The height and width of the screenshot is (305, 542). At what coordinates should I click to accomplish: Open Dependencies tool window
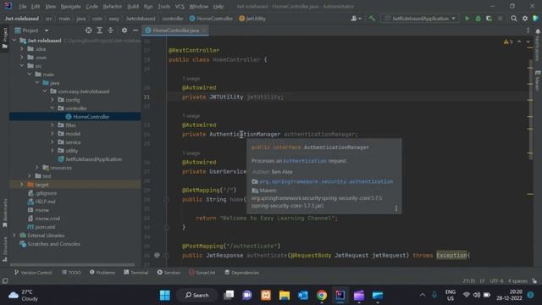241,273
